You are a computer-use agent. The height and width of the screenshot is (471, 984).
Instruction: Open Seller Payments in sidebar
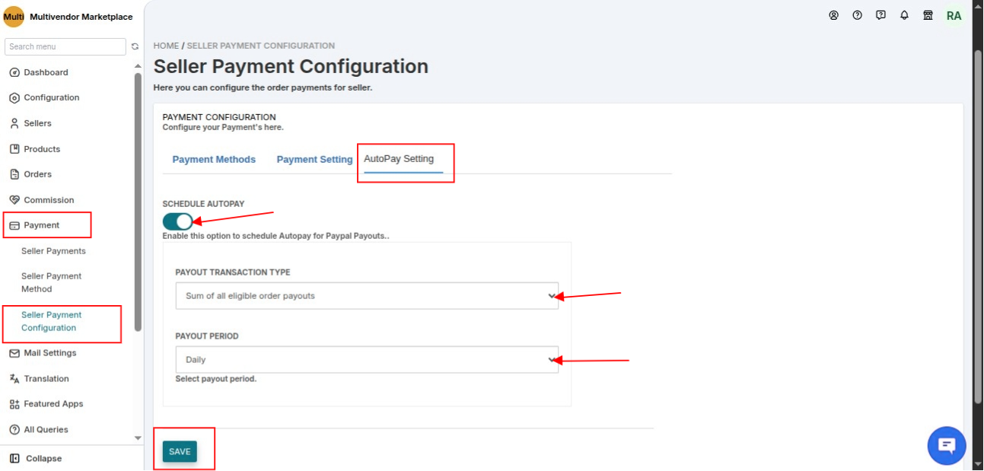click(53, 251)
